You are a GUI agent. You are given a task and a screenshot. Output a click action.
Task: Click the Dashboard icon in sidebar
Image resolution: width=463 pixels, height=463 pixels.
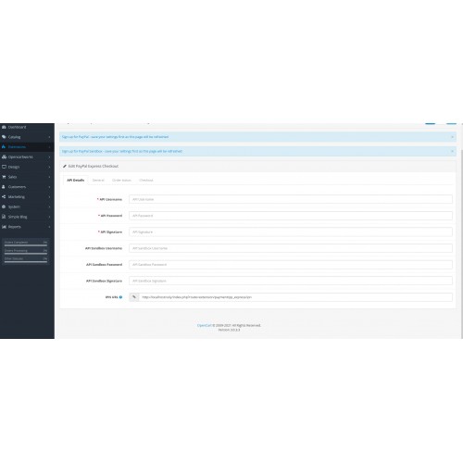point(4,127)
